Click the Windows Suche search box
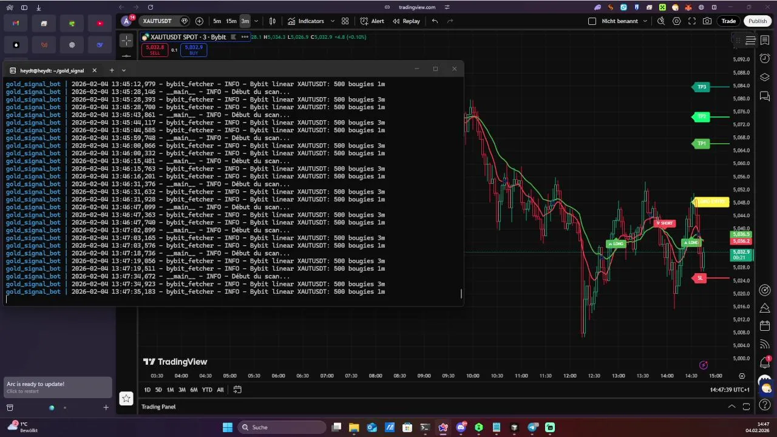Viewport: 777px width, 437px height. (x=281, y=427)
